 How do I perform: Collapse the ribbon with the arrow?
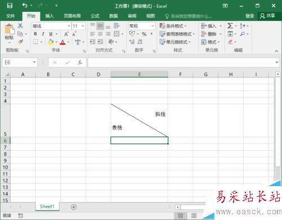pyautogui.click(x=276, y=51)
